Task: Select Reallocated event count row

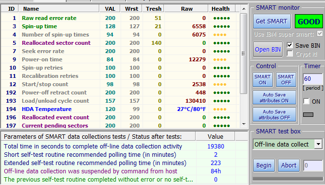Action: 120,118
